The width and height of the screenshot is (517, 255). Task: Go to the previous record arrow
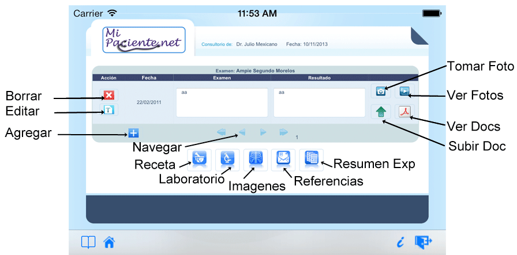coord(242,132)
